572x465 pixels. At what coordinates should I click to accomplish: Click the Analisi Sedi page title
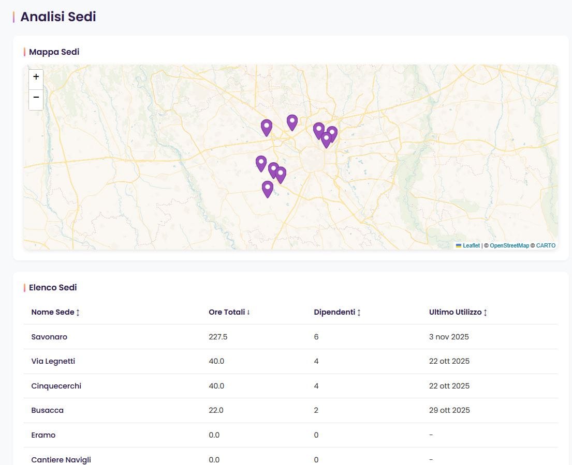58,17
